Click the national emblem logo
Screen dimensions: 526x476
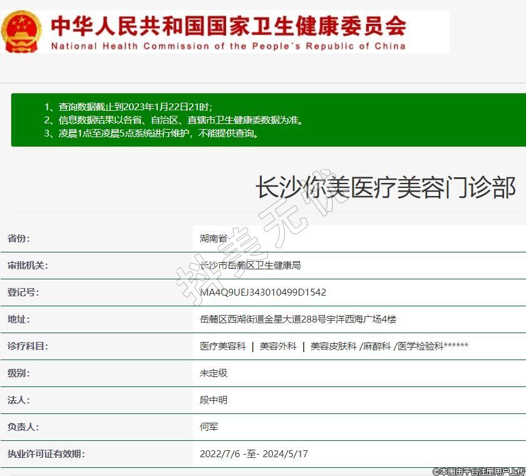[x=21, y=31]
